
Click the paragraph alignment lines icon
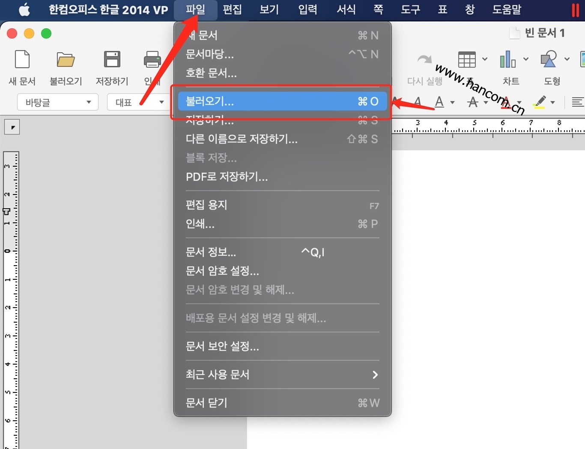click(578, 102)
